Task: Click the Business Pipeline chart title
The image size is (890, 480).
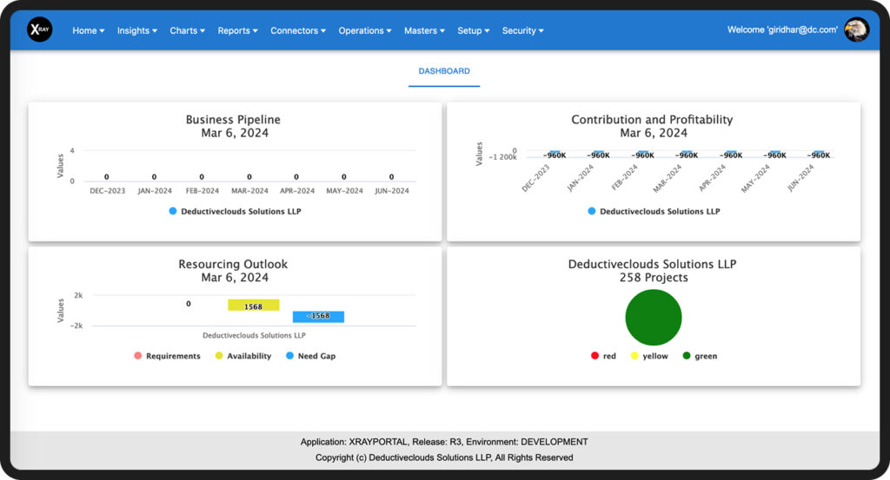Action: coord(233,120)
